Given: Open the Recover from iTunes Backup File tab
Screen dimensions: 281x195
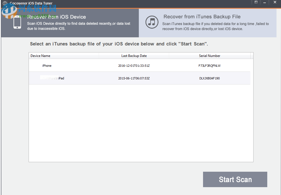Looking at the screenshot, I should pyautogui.click(x=208, y=23).
